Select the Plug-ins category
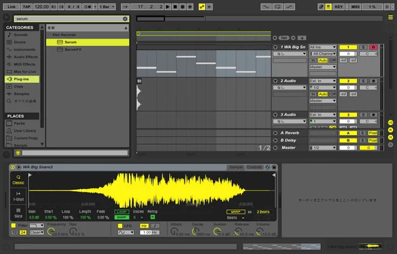This screenshot has height=254, width=397. (x=22, y=79)
